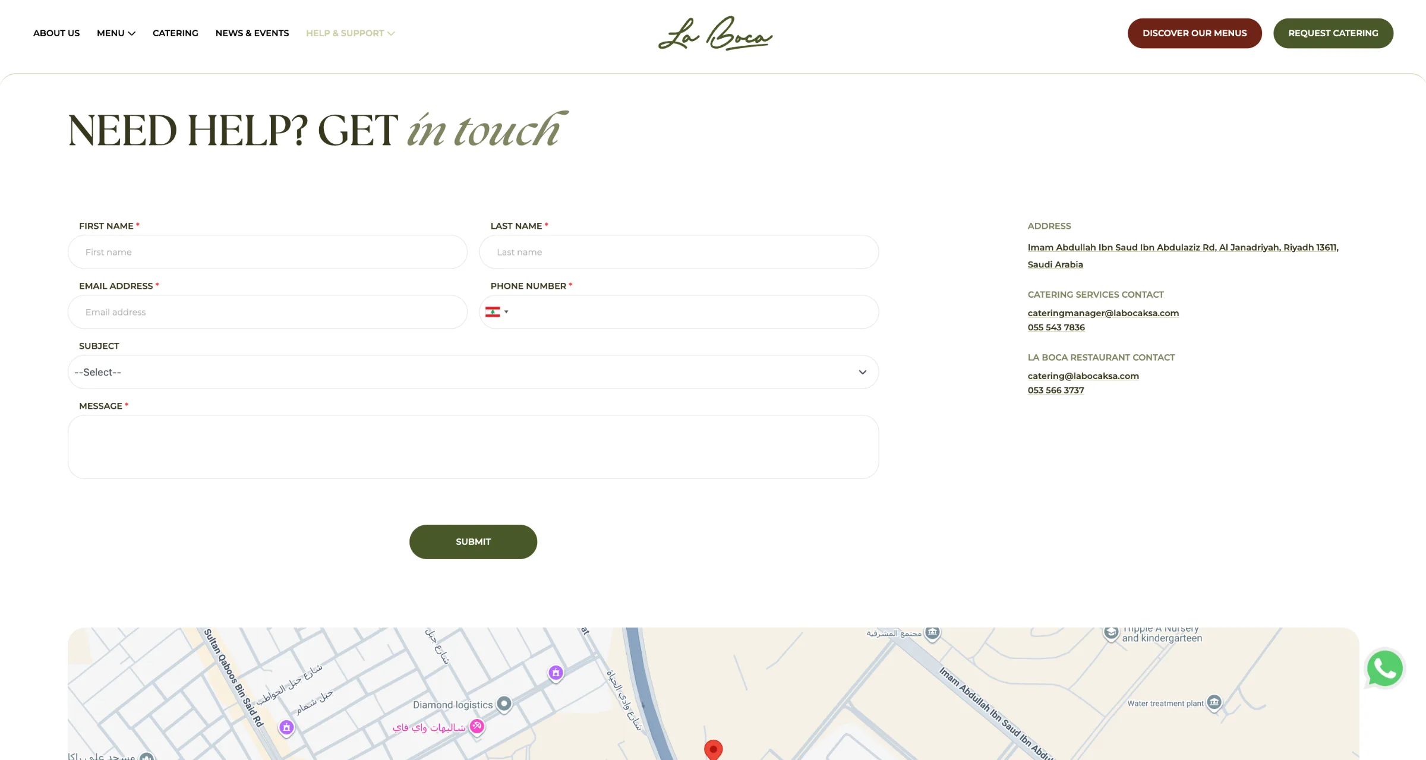1426x760 pixels.
Task: Click into the Message text area
Action: point(473,447)
